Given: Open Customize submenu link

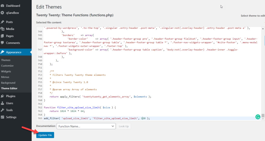Looking at the screenshot, I should (7, 66).
